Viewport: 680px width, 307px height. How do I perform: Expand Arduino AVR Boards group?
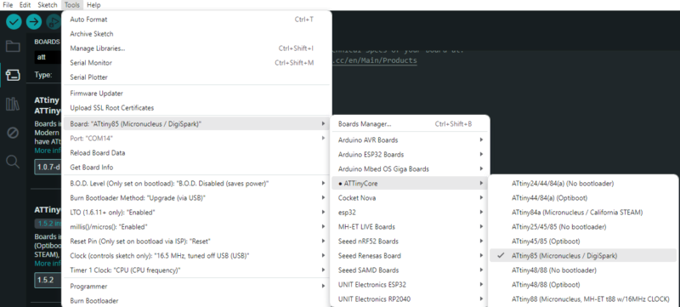410,140
